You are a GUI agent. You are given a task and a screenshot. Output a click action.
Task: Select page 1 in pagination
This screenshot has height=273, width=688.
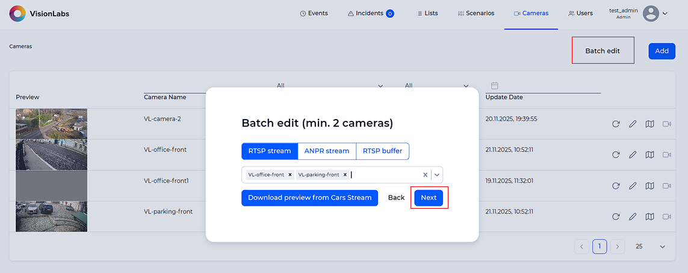pos(600,247)
